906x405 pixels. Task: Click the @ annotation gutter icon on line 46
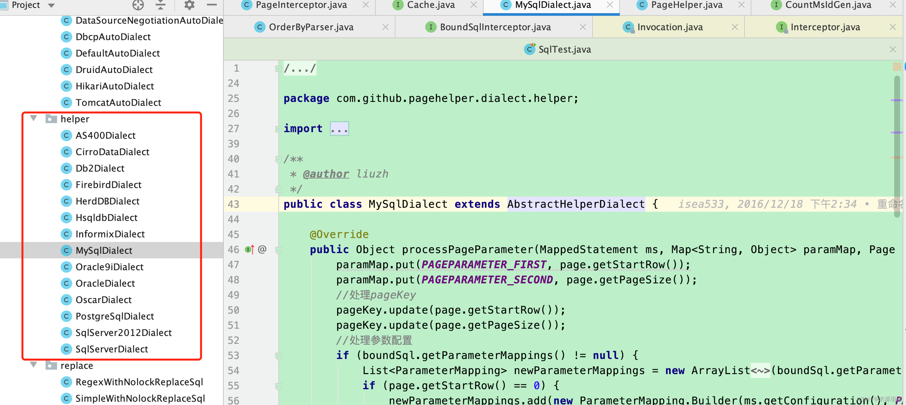tap(262, 249)
